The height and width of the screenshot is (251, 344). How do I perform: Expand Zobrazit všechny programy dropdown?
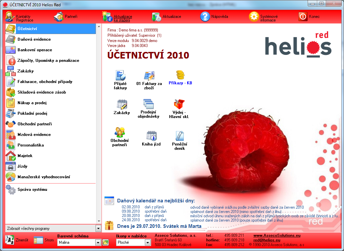click(98, 229)
